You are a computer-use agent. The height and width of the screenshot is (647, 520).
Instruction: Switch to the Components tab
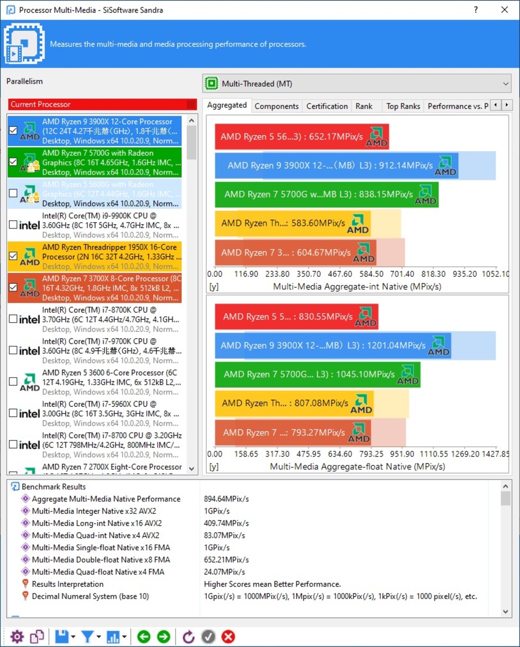[x=276, y=106]
